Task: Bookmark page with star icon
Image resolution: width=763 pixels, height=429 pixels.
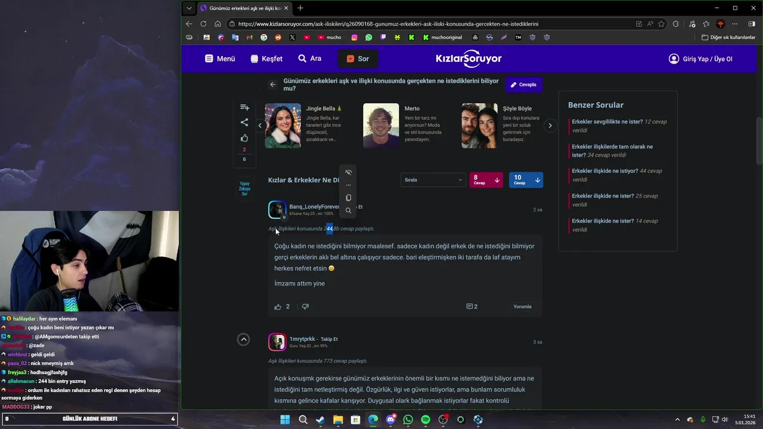Action: [661, 24]
